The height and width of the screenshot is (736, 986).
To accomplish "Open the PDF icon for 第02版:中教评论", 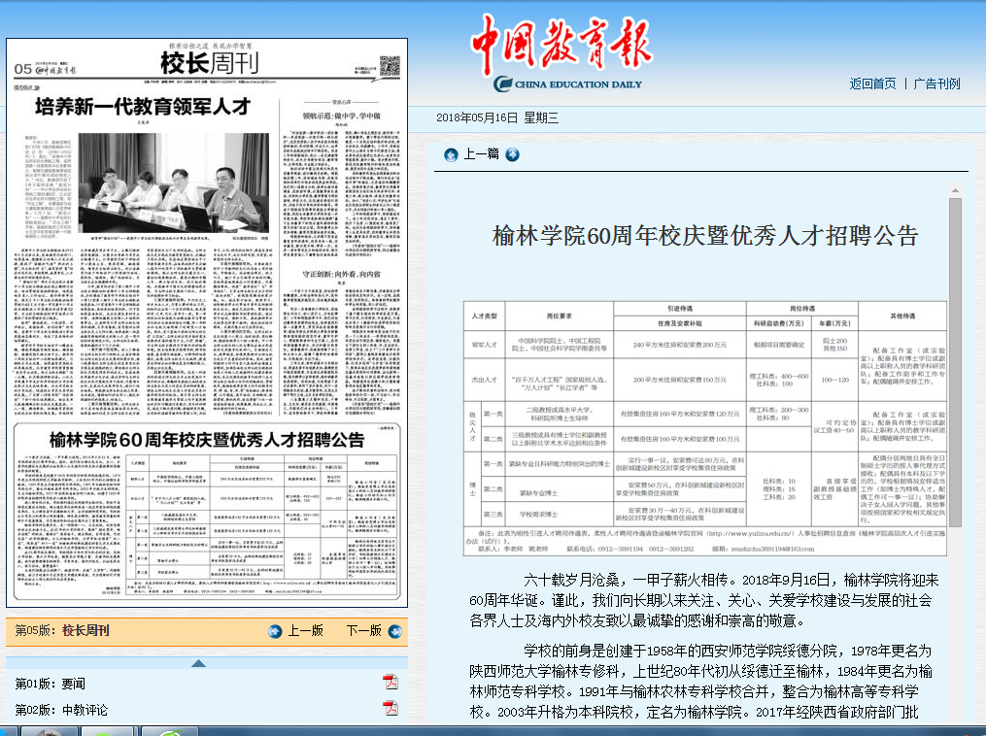I will tap(391, 709).
